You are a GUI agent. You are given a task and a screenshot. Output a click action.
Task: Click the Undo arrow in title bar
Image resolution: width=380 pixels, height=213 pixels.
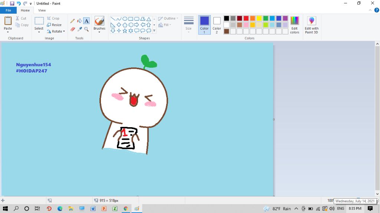[x=19, y=3]
